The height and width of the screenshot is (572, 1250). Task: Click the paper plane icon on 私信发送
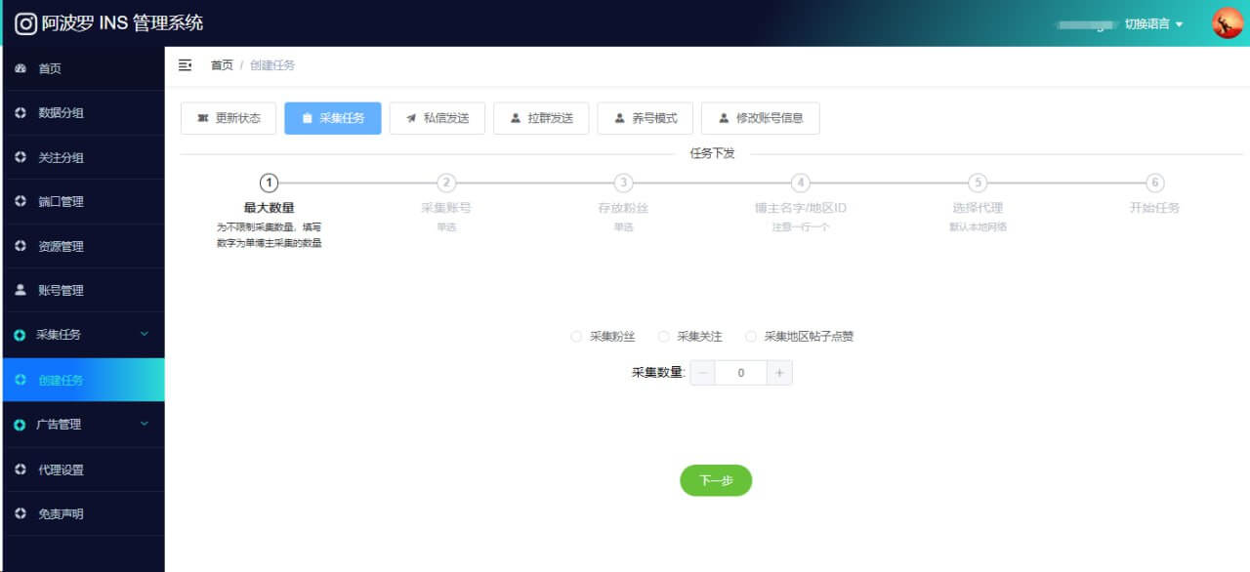coord(411,118)
